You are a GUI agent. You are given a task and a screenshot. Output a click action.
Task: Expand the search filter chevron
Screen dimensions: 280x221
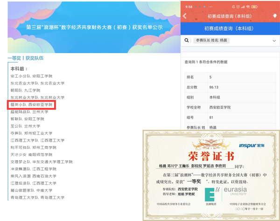[x=274, y=41]
